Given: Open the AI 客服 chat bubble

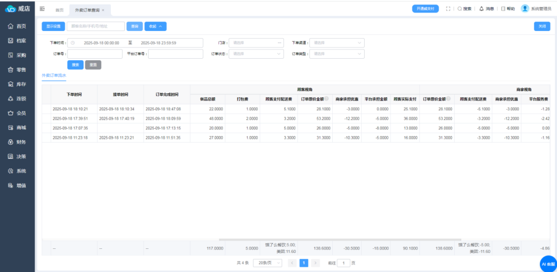Looking at the screenshot, I should pyautogui.click(x=548, y=264).
